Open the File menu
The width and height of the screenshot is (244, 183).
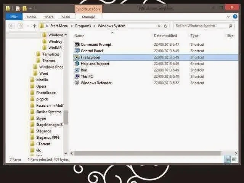tap(14, 17)
